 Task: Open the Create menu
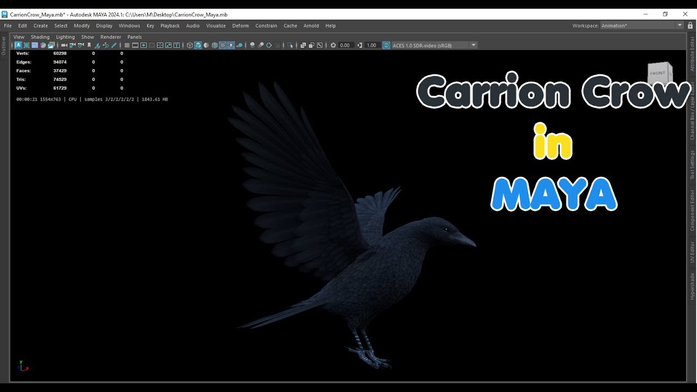[41, 26]
